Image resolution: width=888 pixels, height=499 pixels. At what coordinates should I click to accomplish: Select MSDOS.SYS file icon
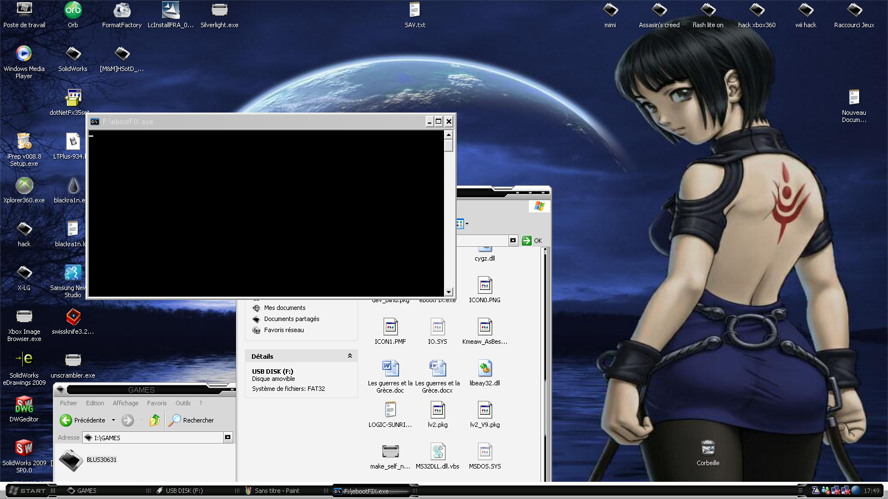coord(485,456)
